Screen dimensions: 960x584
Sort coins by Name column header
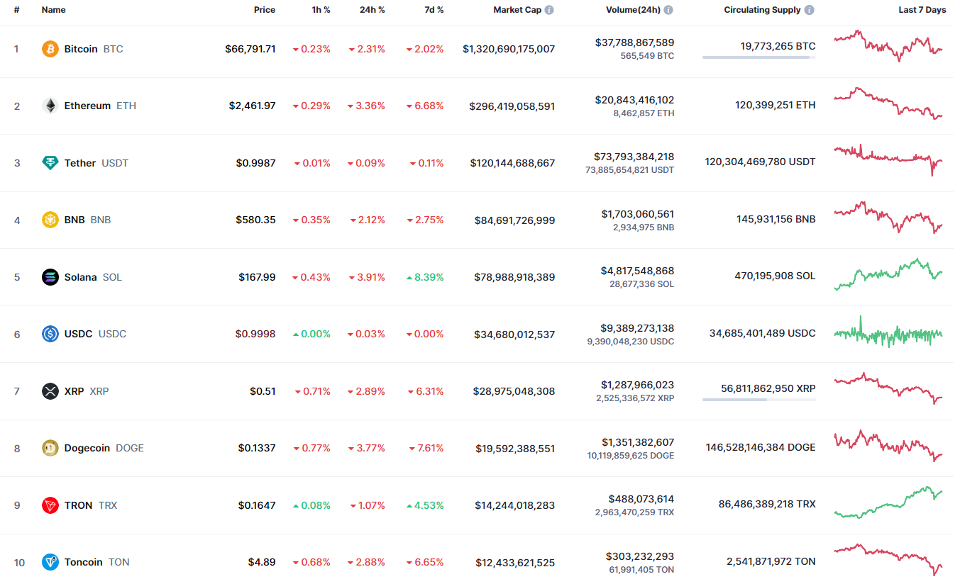coord(53,10)
